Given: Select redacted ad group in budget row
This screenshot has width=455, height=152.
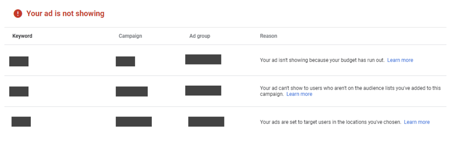Looking at the screenshot, I should (203, 59).
